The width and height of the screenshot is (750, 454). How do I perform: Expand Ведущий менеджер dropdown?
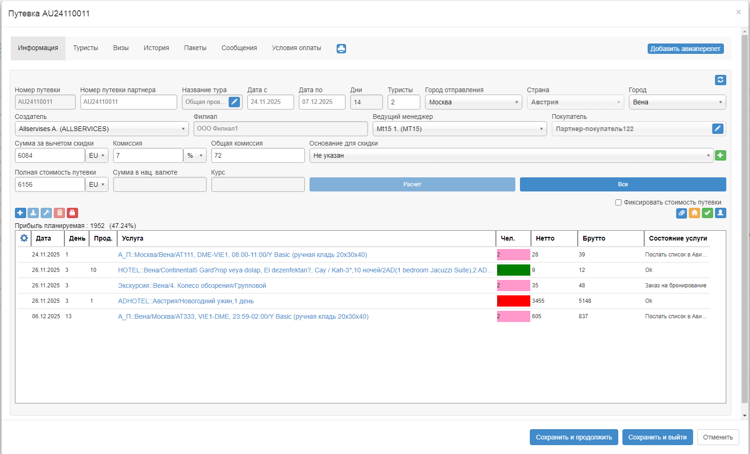tap(459, 129)
